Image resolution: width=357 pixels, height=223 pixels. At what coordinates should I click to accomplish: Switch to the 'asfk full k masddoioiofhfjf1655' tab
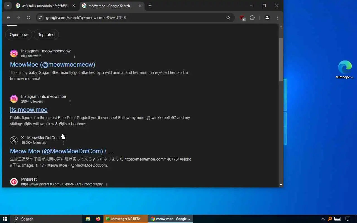coord(45,6)
